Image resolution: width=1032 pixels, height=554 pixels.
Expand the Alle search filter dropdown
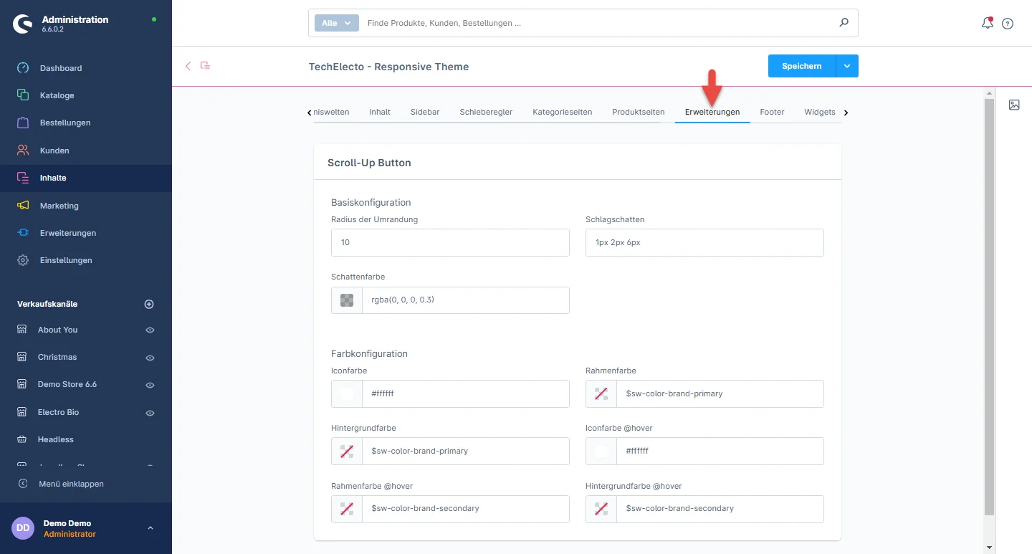336,23
